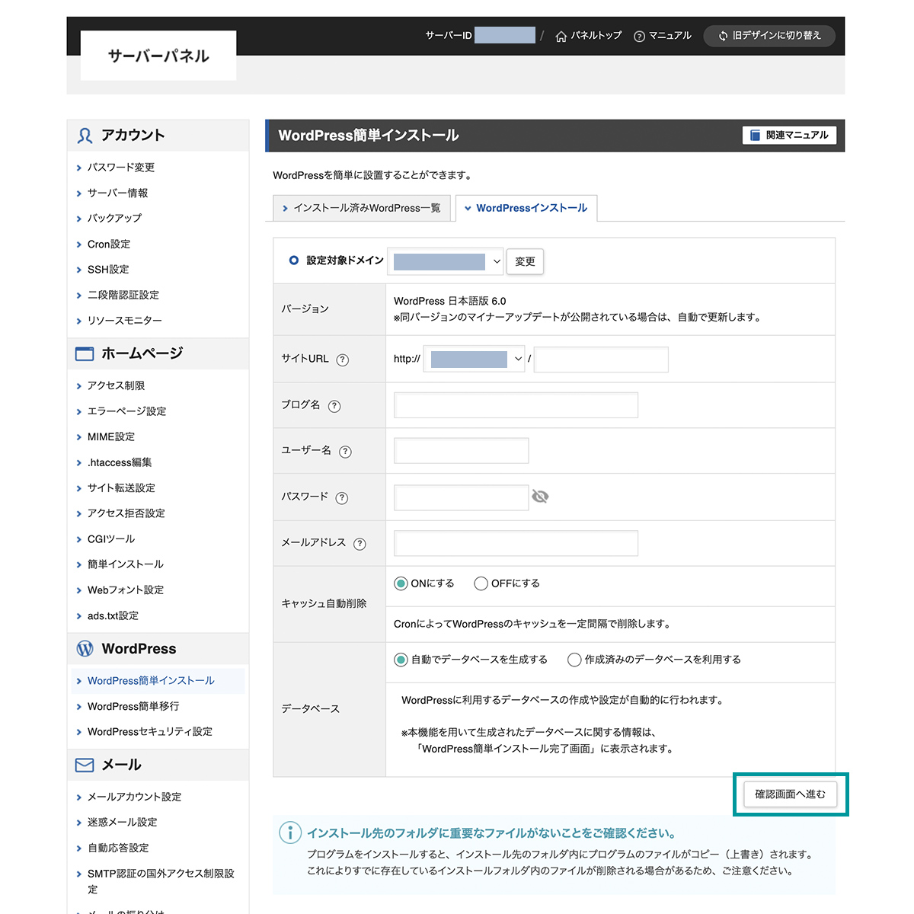Open help icon next to ユーザー名

pos(345,452)
